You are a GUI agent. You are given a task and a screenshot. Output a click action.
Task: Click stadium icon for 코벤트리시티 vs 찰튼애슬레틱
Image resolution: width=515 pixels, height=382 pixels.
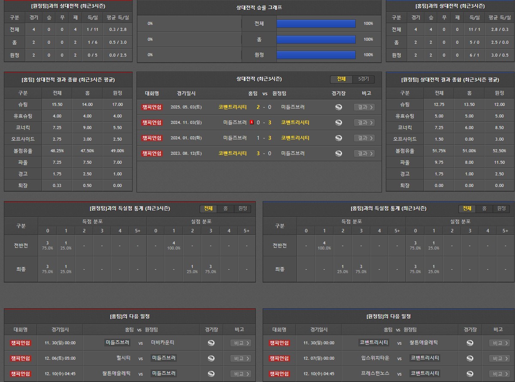470,343
